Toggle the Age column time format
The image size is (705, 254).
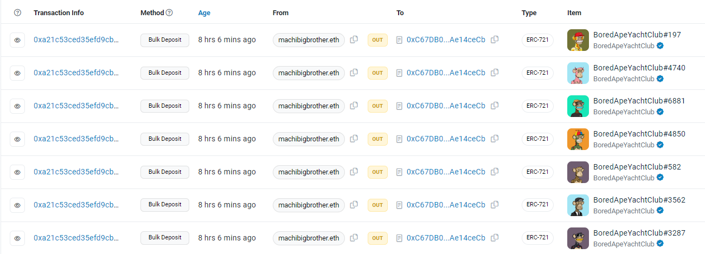coord(204,12)
